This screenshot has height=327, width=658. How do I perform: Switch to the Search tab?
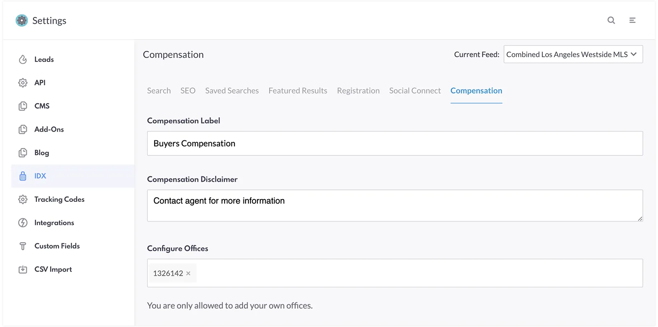pos(159,91)
